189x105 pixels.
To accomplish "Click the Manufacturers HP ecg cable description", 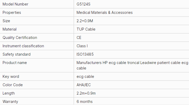I will pos(132,65).
